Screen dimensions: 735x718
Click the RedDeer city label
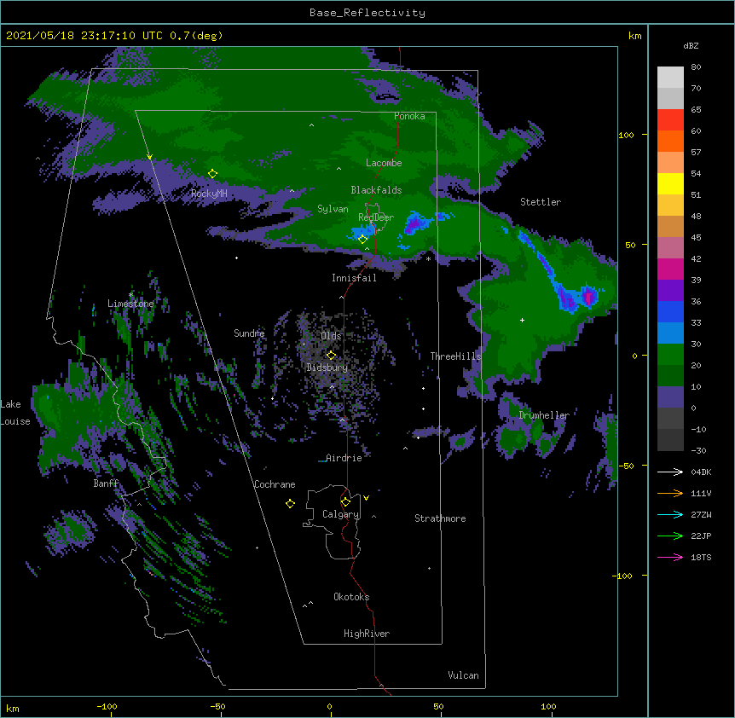[x=376, y=217]
